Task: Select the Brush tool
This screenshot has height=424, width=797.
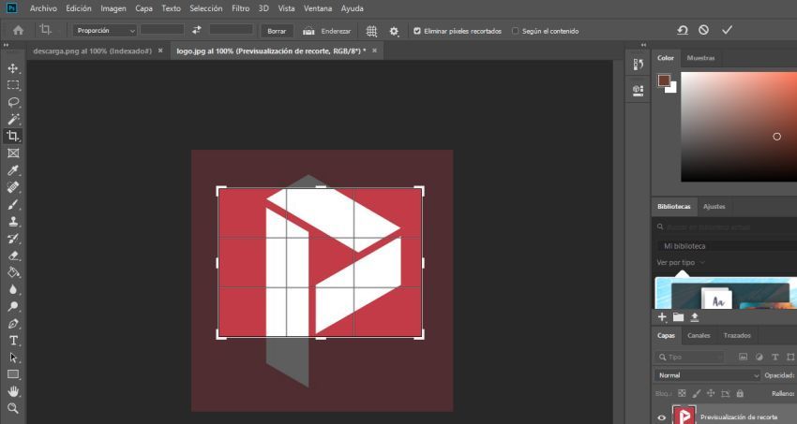Action: tap(13, 204)
